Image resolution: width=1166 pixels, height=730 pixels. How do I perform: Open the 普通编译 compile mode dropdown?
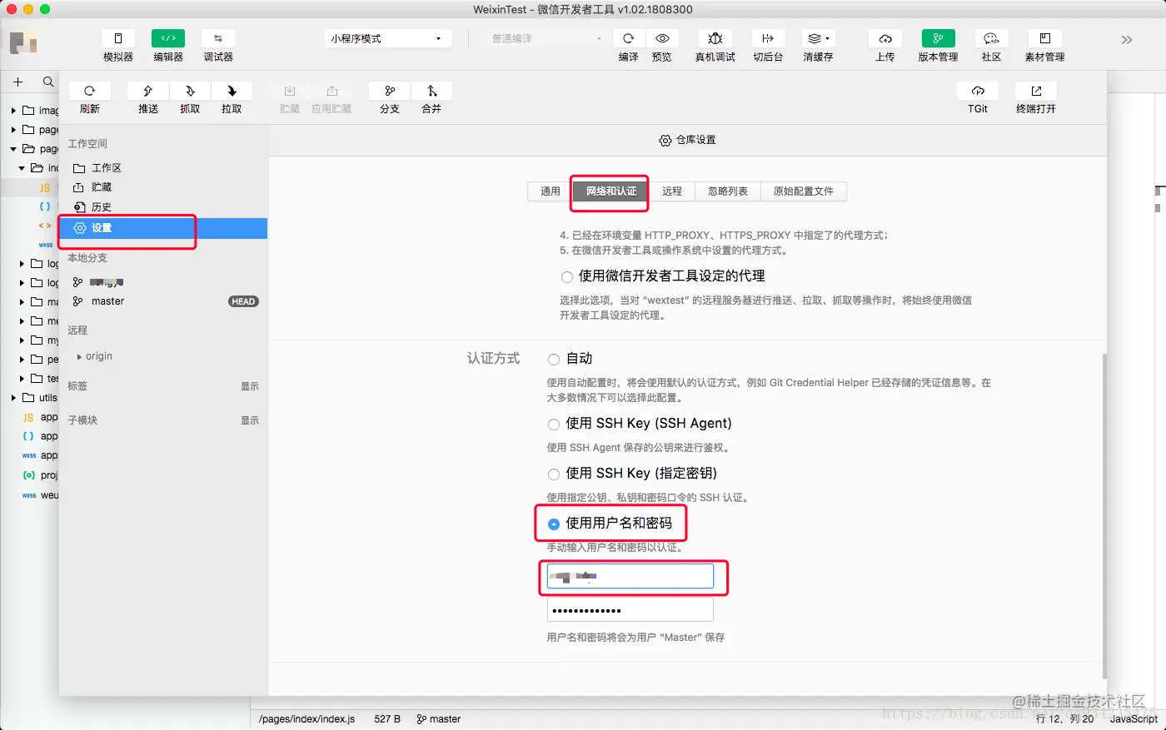(x=546, y=38)
